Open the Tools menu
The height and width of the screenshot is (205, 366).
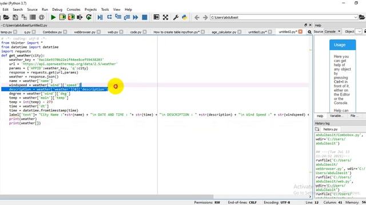click(105, 10)
